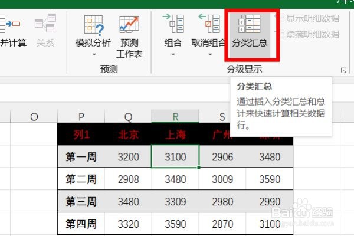Open the 分级显示 dialog launcher
Viewport: 354px width, 236px height.
343,71
